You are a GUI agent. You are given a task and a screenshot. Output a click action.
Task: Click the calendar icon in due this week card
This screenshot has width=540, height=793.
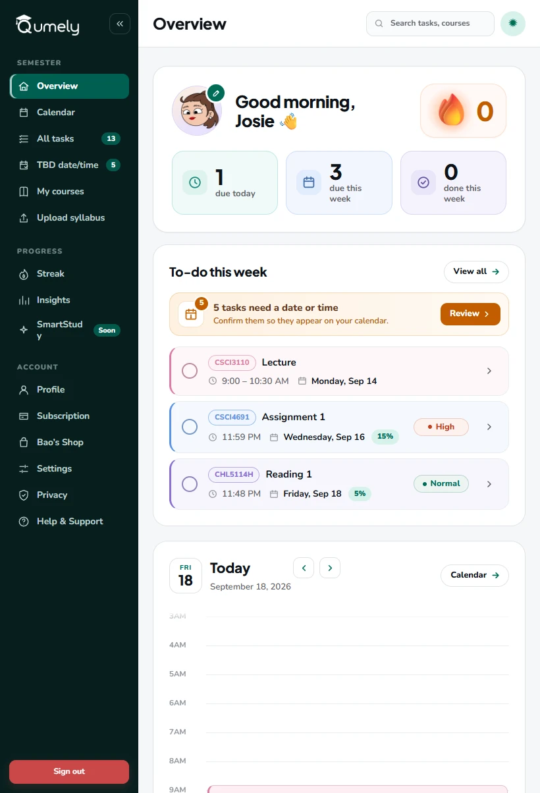(309, 182)
